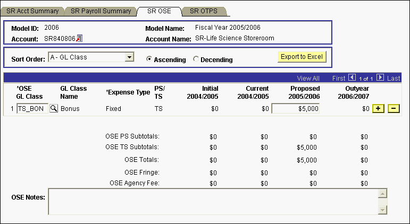Click the Proposed 2005/2006 amount field
The image size is (410, 224).
tap(296, 108)
